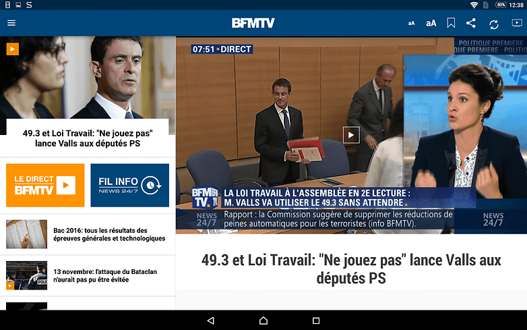This screenshot has height=330, width=527.
Task: Tap the S notification icon
Action: [29, 5]
